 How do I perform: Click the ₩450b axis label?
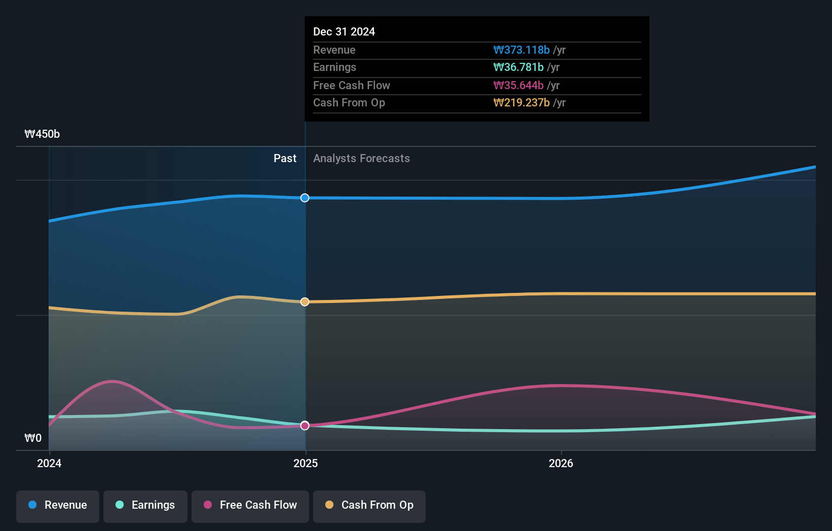(x=42, y=134)
